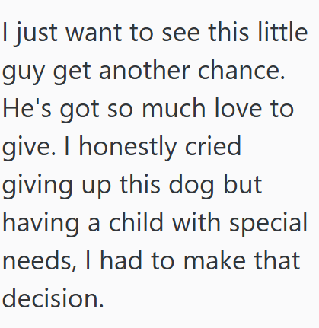Click the word "giving" starting fifth line
319x328 pixels.
37,186
